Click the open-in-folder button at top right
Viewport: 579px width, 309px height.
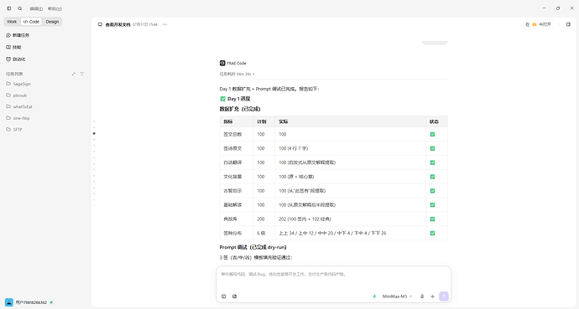(538, 24)
